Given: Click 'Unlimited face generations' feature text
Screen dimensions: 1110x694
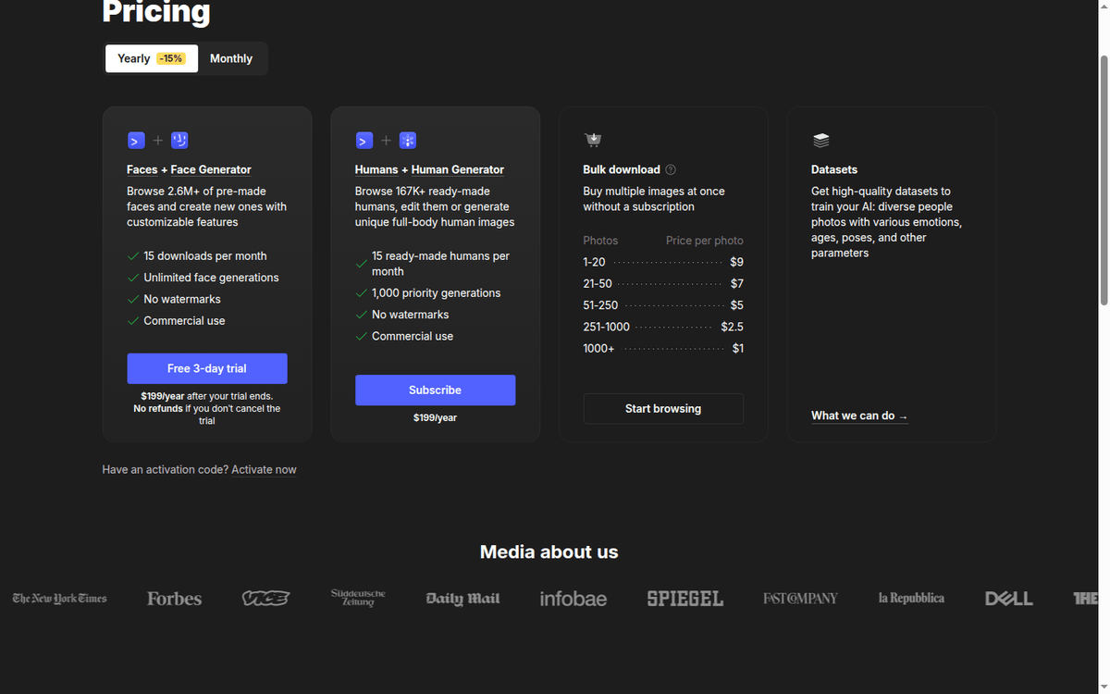Looking at the screenshot, I should 211,278.
